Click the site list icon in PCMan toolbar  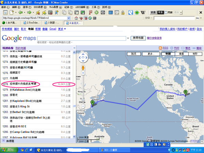pos(5,13)
